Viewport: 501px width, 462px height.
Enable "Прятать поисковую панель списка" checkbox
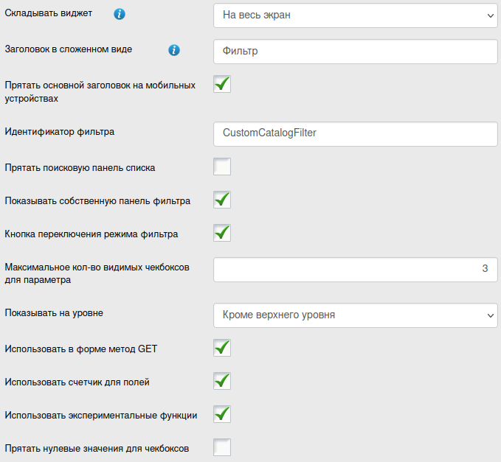(x=222, y=167)
